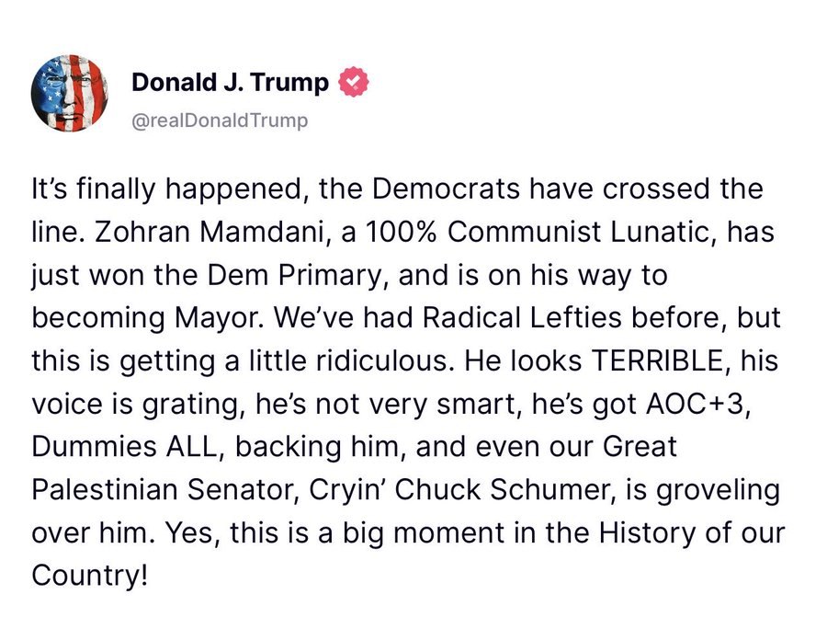Click the words "Dummies ALL" in post
Viewport: 827px width, 640px height.
coord(124,447)
